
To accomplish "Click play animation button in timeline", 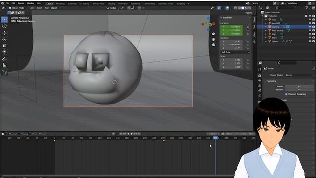I will tap(132, 134).
